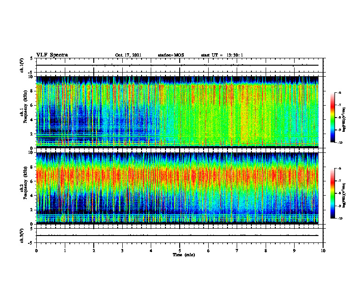Click the '-10' label on ch.2 color scale
Image resolution: width=364 pixels, height=281 pixels.
(340, 218)
